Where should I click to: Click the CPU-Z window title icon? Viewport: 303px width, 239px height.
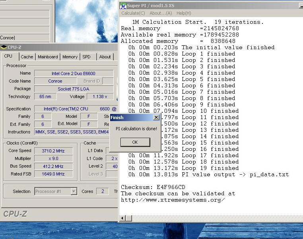pos(4,47)
